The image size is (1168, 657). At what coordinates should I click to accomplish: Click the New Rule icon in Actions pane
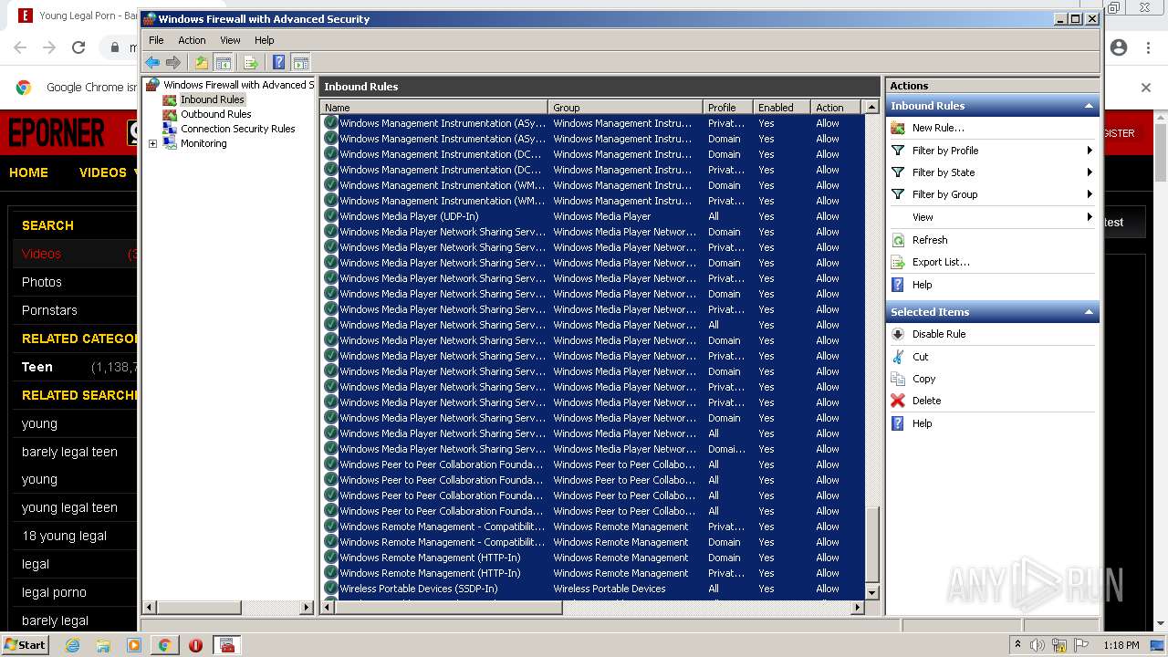898,128
